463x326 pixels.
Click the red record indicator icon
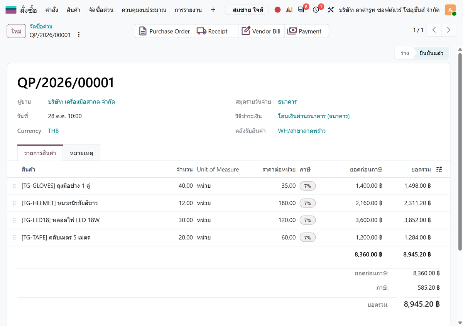coord(277,10)
